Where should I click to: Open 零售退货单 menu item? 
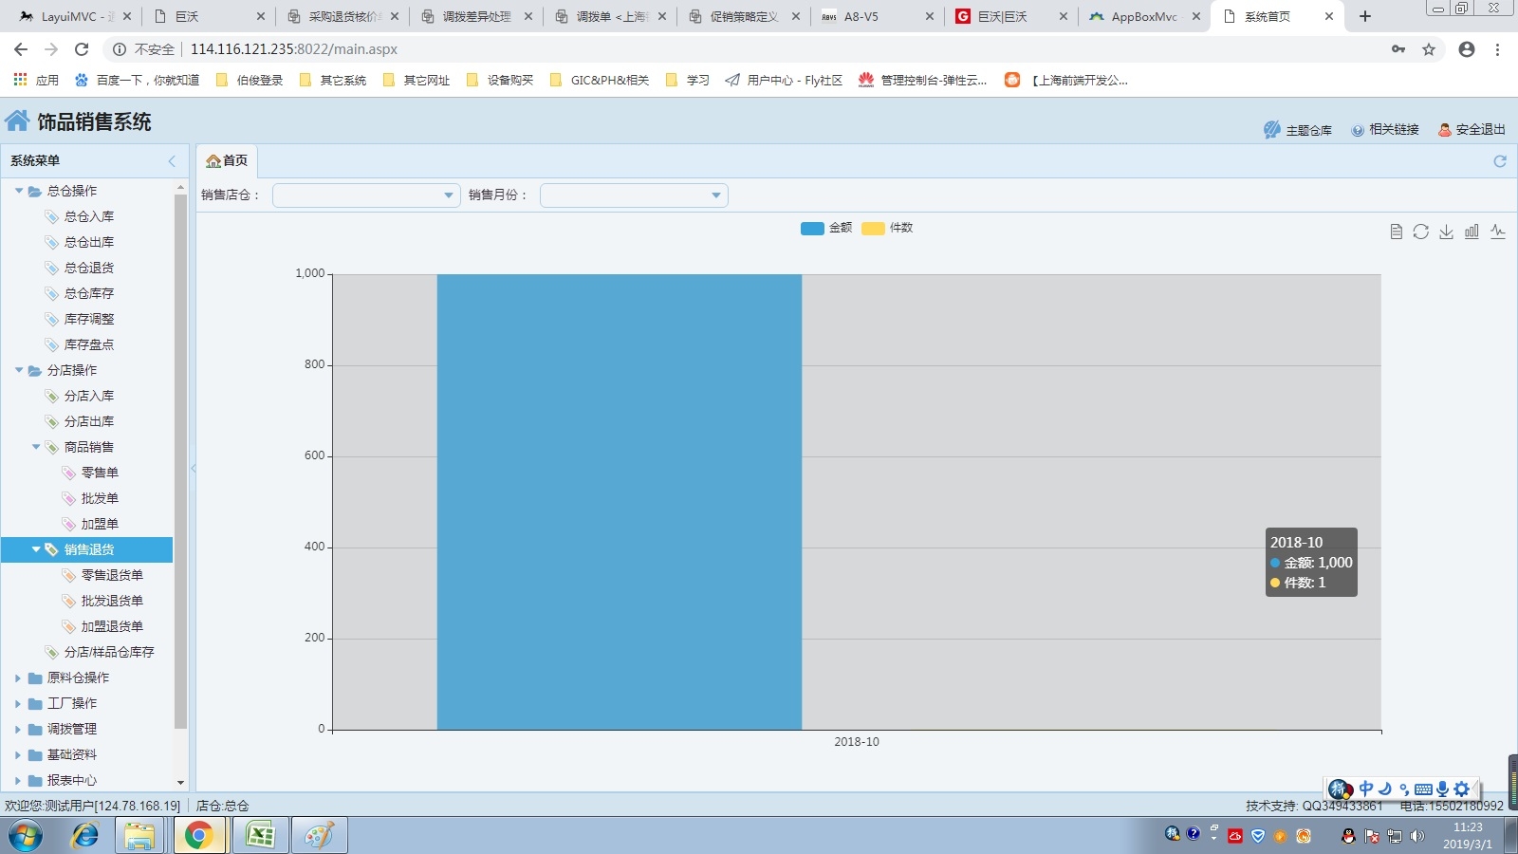(x=112, y=575)
